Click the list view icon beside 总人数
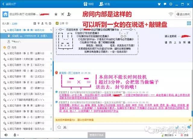 click(35, 23)
